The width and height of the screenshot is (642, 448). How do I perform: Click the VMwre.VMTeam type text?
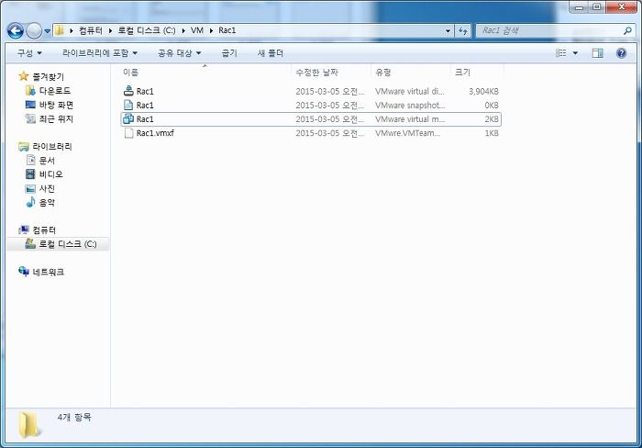tap(408, 133)
